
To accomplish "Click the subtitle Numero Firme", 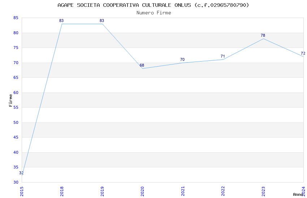I will coord(154,13).
